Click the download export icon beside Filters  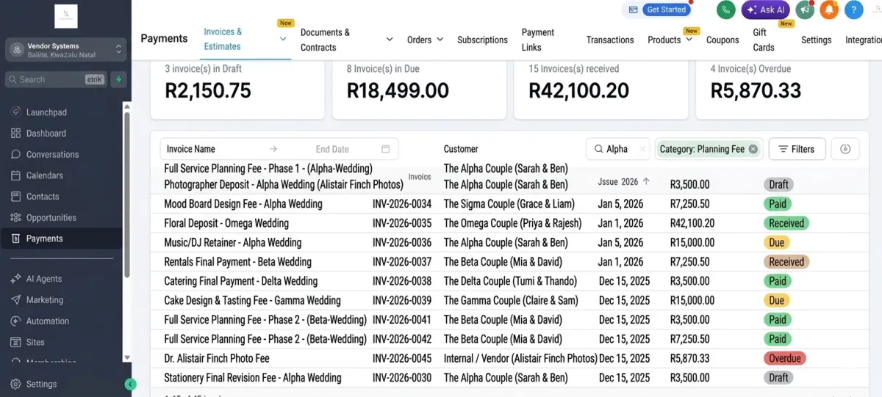(x=845, y=149)
